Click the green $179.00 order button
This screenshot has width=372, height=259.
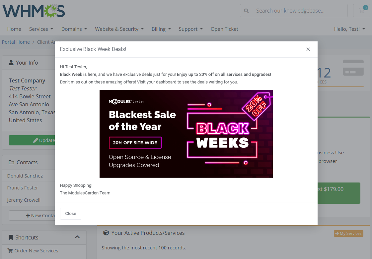pos(339,193)
